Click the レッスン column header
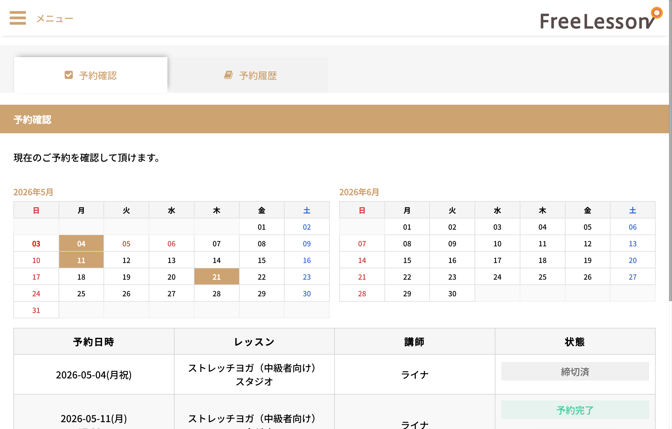Image resolution: width=672 pixels, height=429 pixels. pyautogui.click(x=254, y=342)
